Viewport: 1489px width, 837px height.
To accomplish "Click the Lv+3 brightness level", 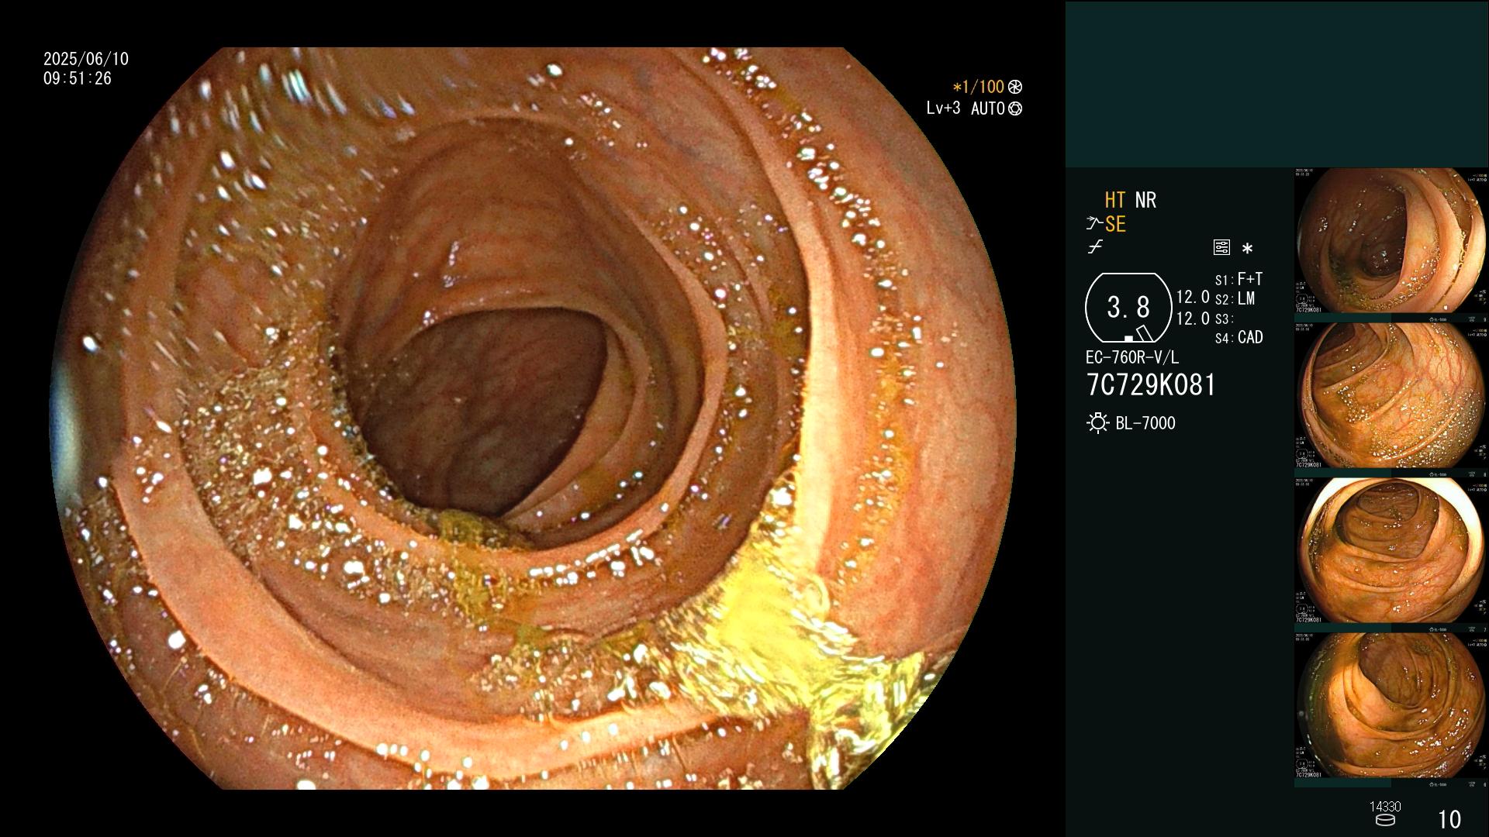I will tap(943, 108).
